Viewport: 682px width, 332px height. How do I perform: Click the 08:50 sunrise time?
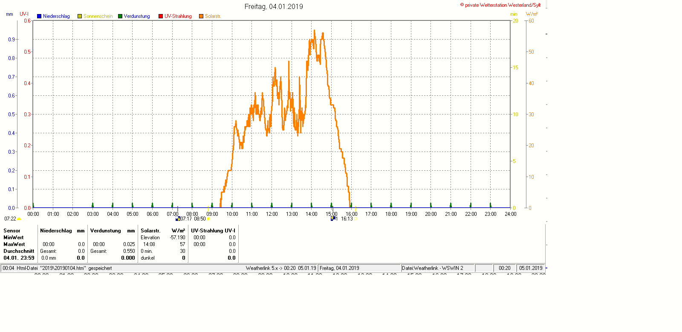[200, 219]
